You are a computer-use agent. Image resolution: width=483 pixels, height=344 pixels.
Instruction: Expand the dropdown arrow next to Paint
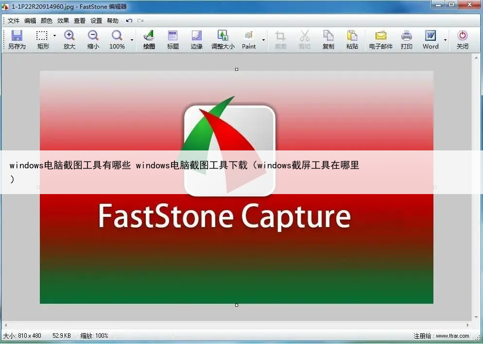coord(263,40)
